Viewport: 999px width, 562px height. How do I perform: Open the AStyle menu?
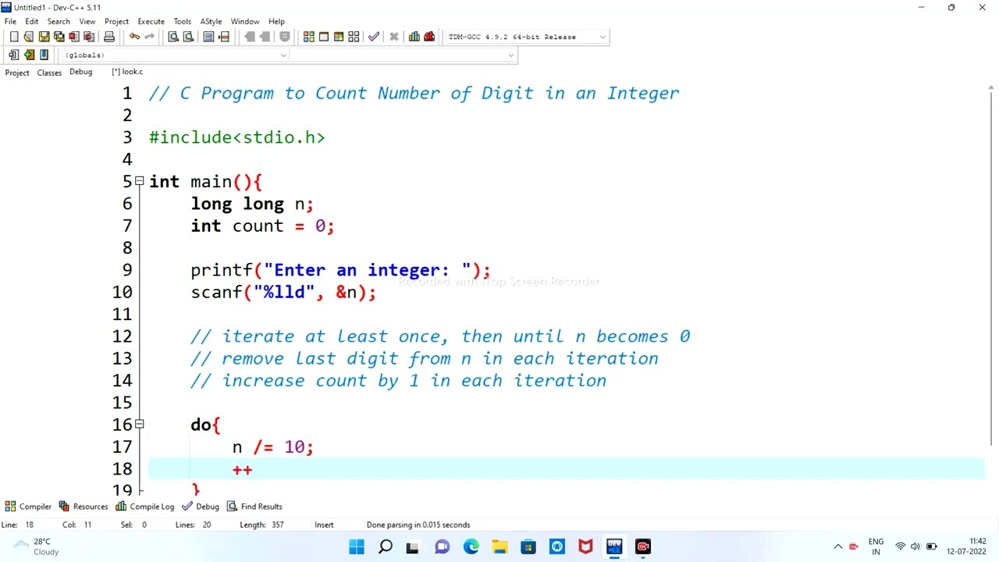click(211, 21)
